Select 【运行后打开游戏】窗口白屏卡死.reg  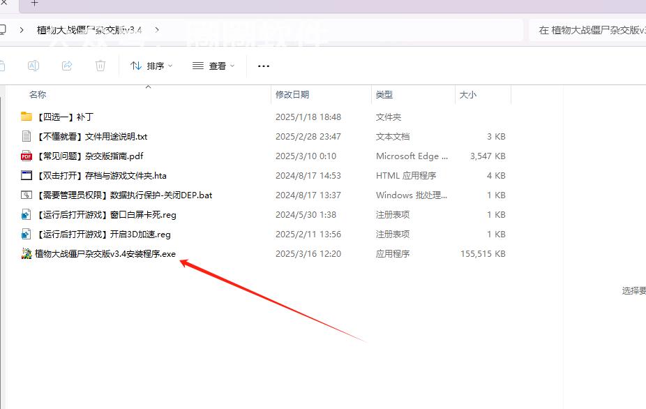106,214
